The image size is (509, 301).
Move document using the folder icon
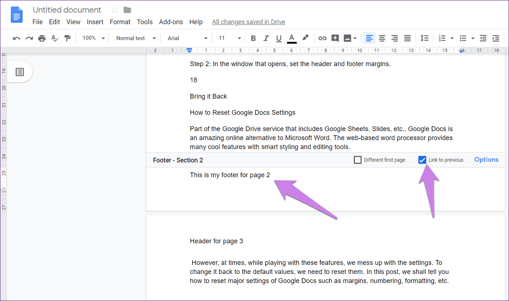[x=127, y=10]
